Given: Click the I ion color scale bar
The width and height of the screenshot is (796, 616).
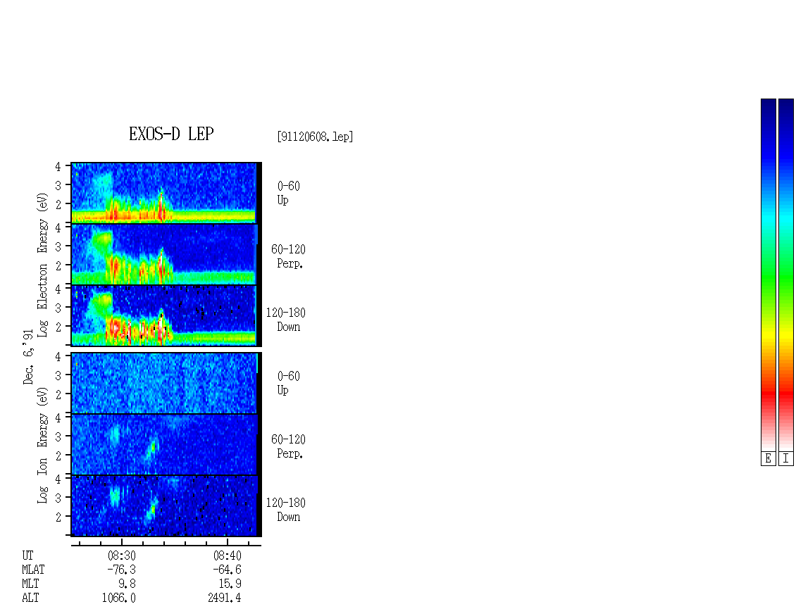Looking at the screenshot, I should 786,275.
